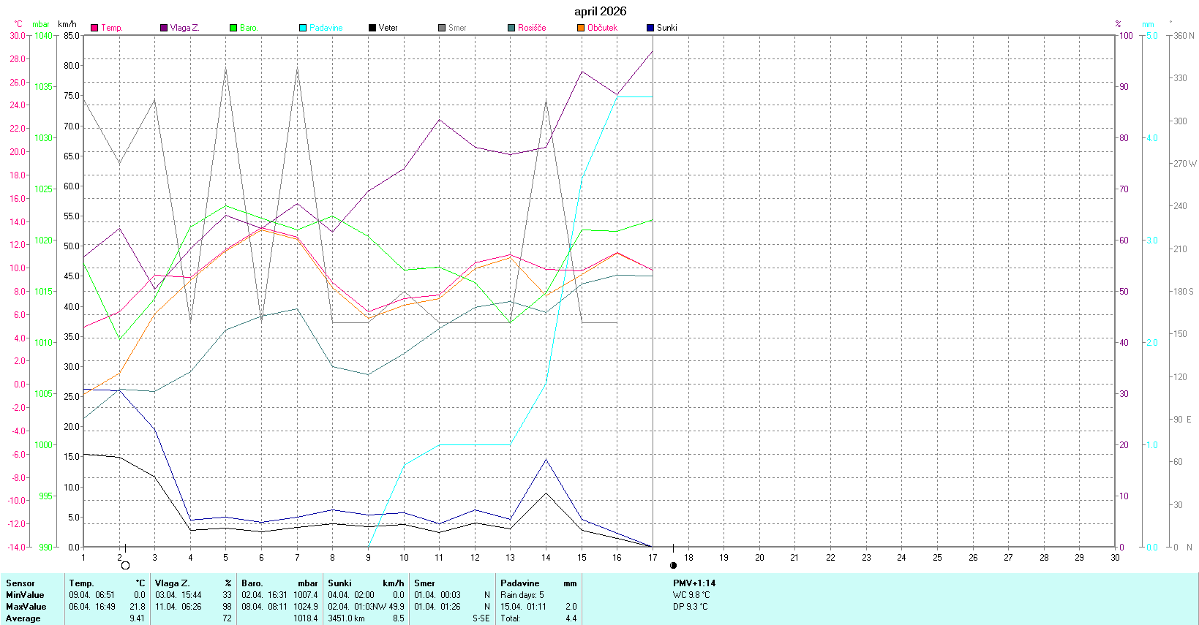Select the 'Temp.' legend label text
1199x625 pixels.
tap(112, 28)
